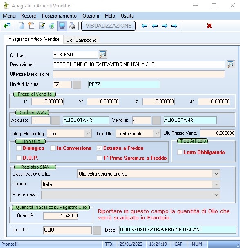Click the red X delete icon

tap(209, 26)
